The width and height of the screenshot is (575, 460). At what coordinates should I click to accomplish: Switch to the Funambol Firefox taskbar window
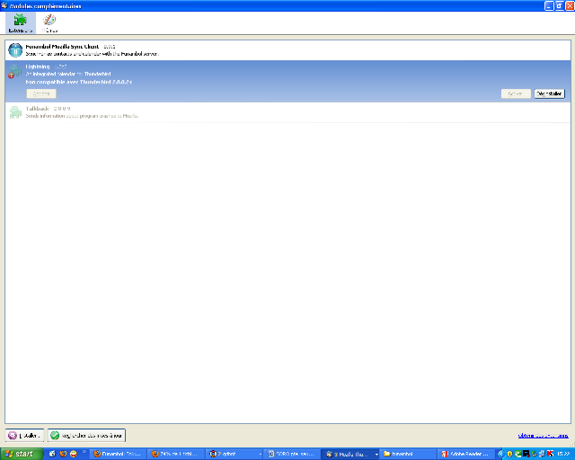point(118,454)
